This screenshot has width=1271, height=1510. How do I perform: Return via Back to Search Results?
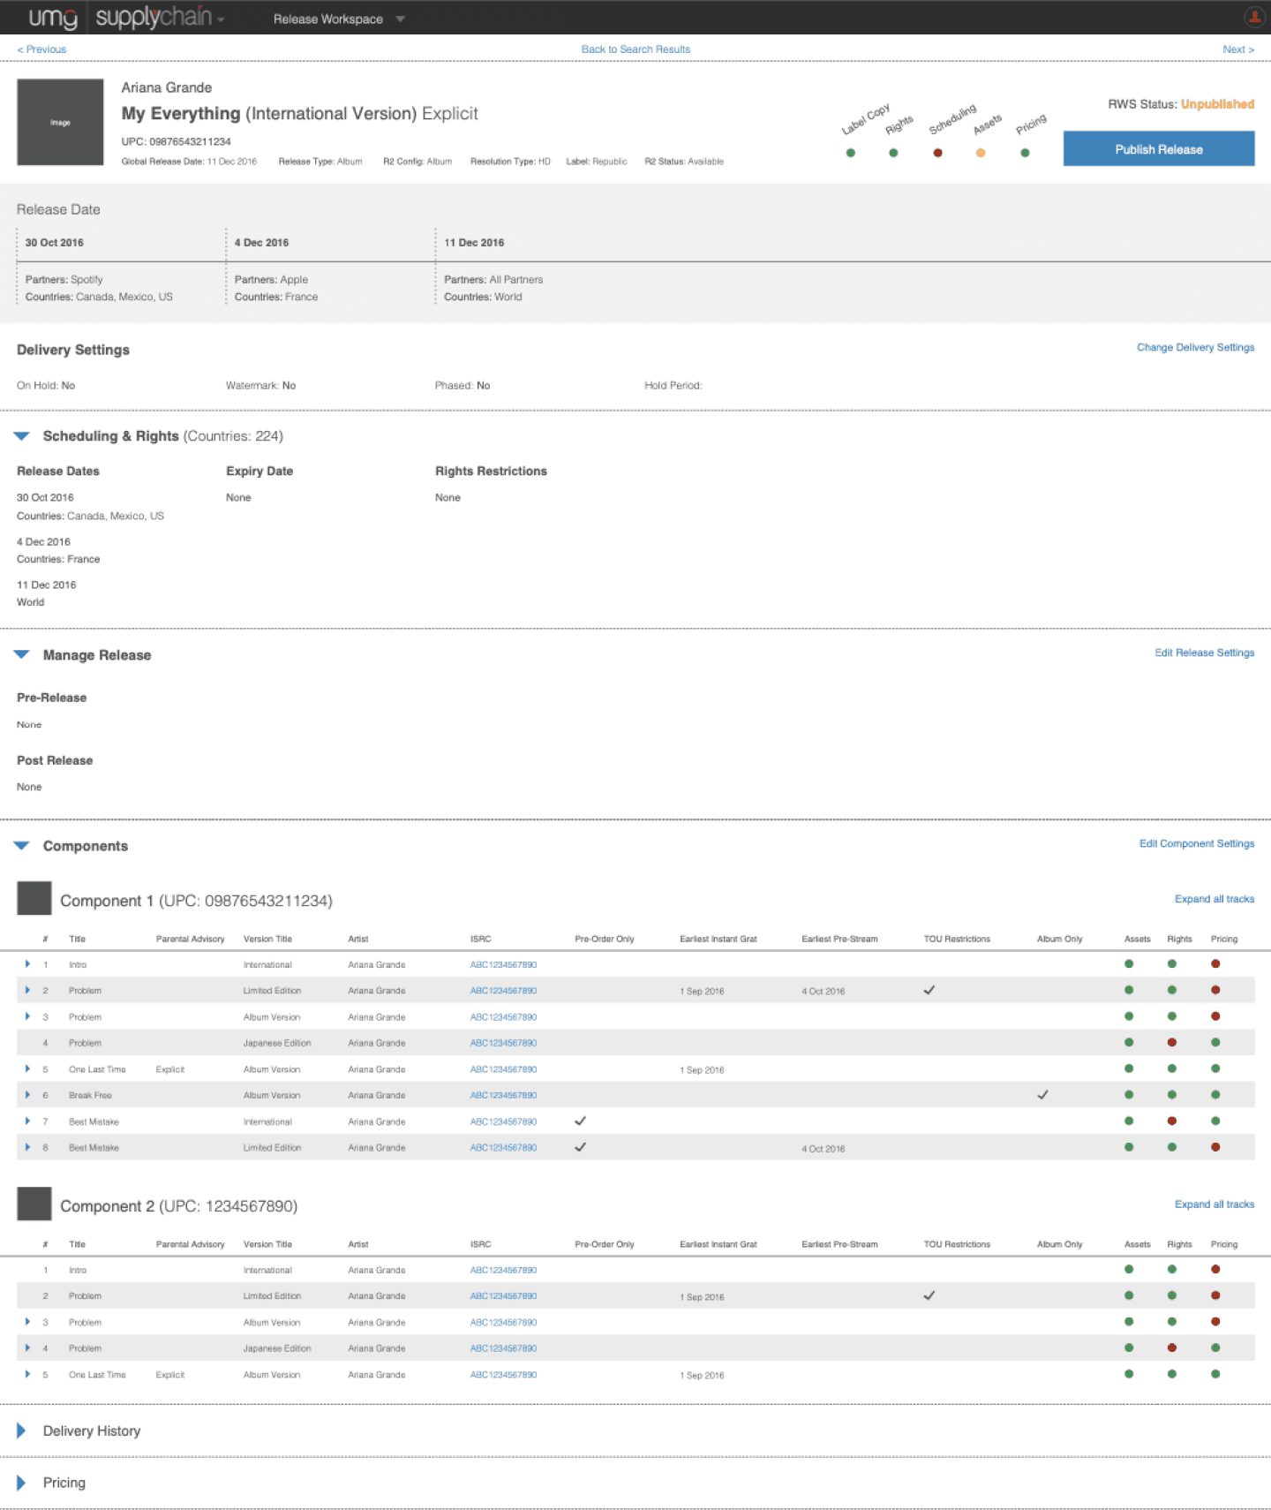point(635,49)
